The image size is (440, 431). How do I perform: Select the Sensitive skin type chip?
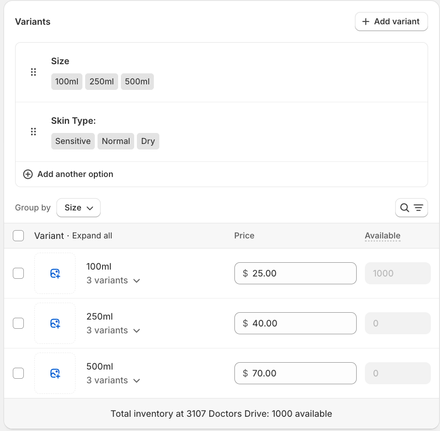(73, 141)
